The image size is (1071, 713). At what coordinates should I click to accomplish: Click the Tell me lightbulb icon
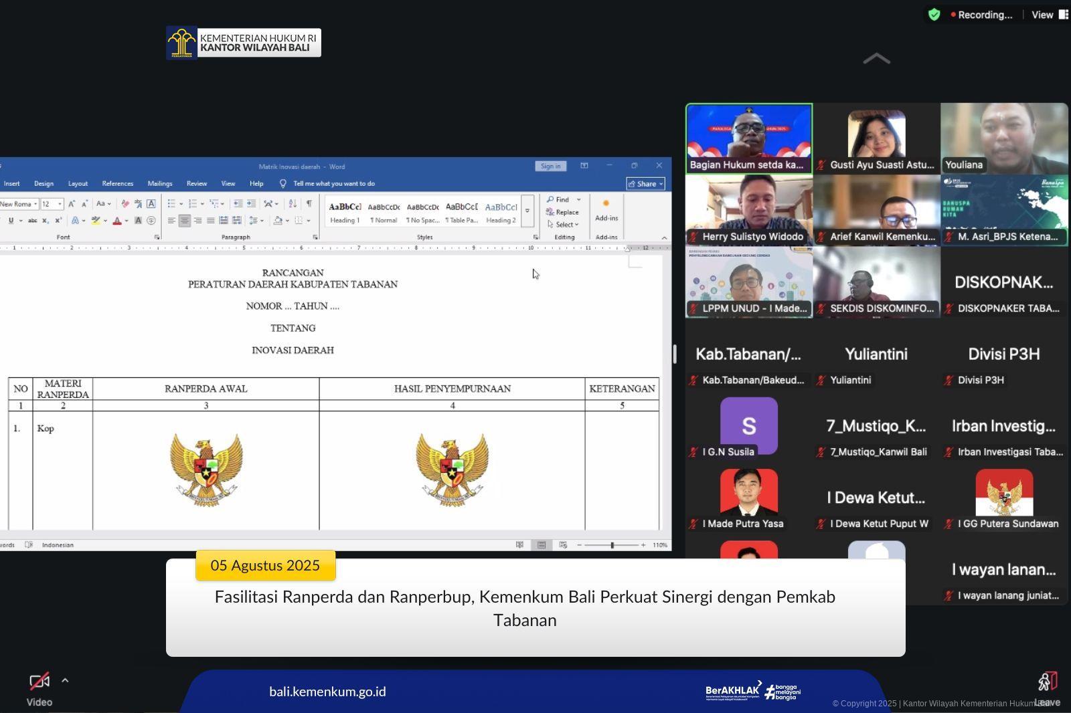pyautogui.click(x=283, y=183)
